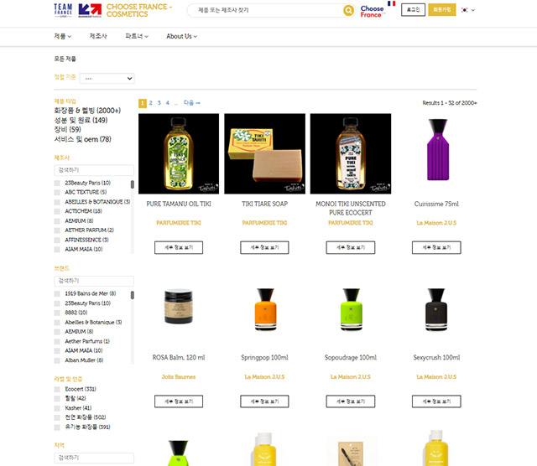Enable the Ecocert label filter
537x466 pixels.
click(57, 390)
